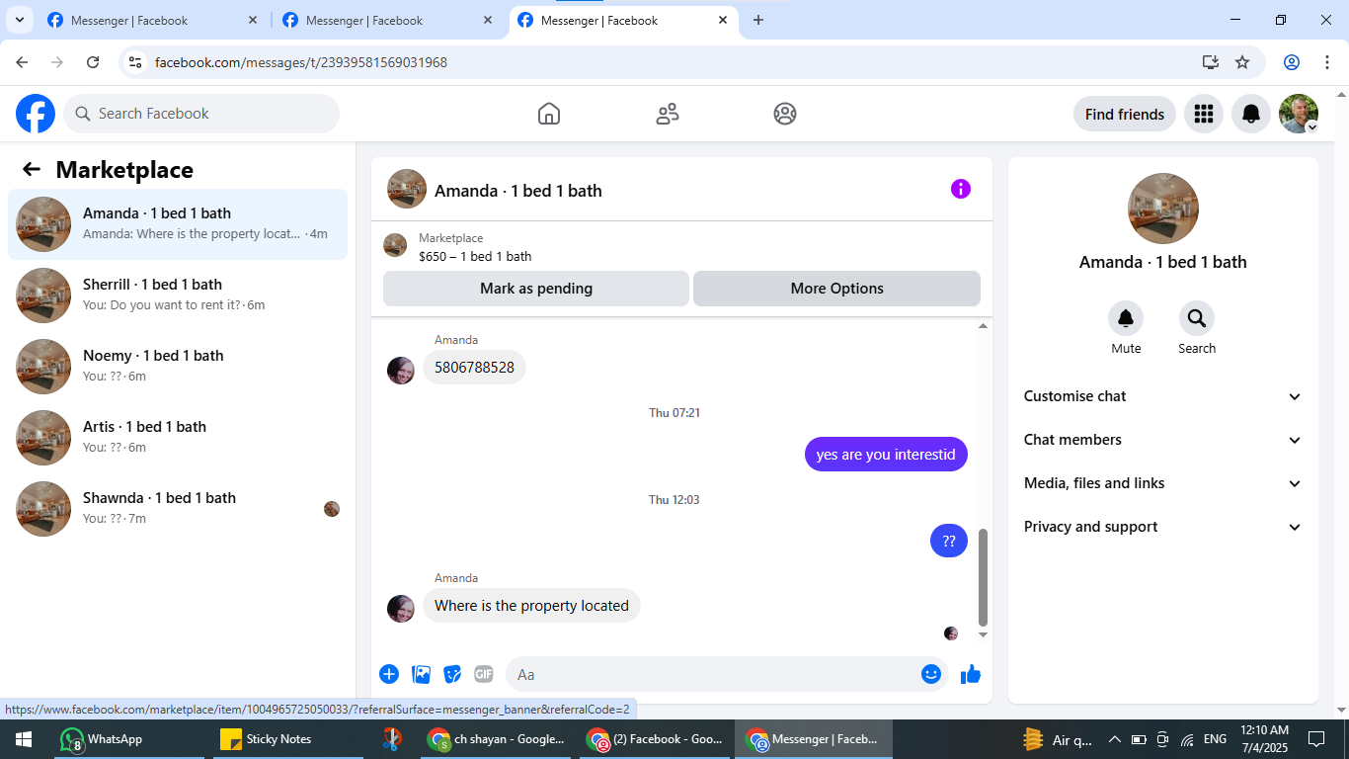The image size is (1349, 759).
Task: Reload the page in browser
Action: pyautogui.click(x=93, y=62)
